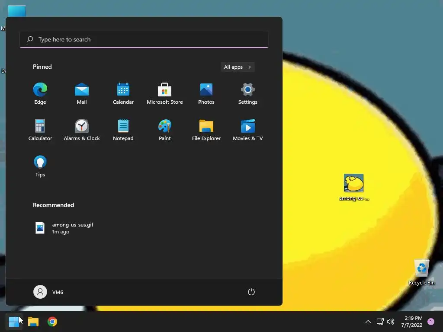Open the Calendar app
The width and height of the screenshot is (443, 332).
point(123,94)
